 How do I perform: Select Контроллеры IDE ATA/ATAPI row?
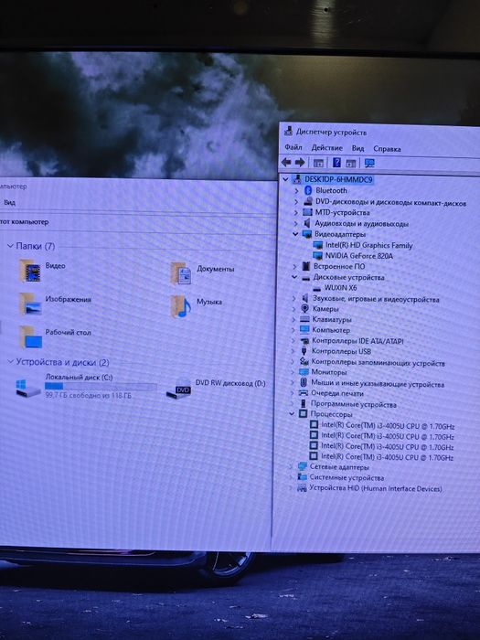point(352,340)
